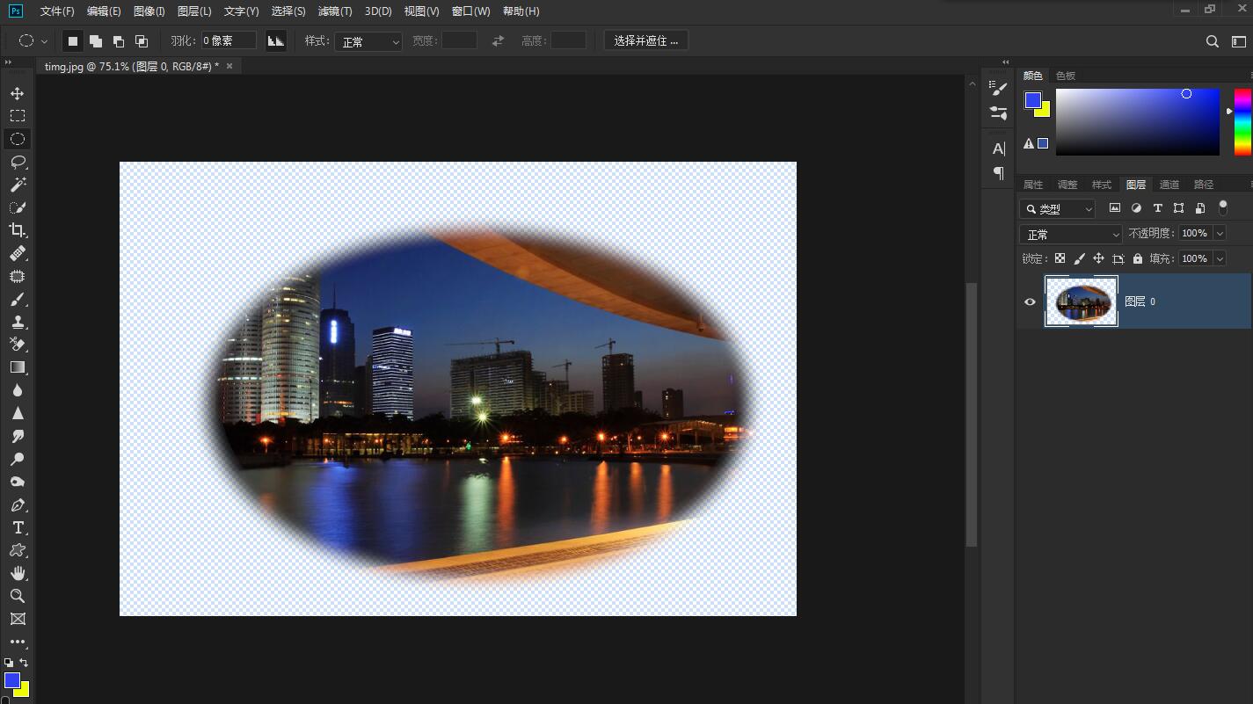
Task: Click the Pen tool icon
Action: (18, 505)
